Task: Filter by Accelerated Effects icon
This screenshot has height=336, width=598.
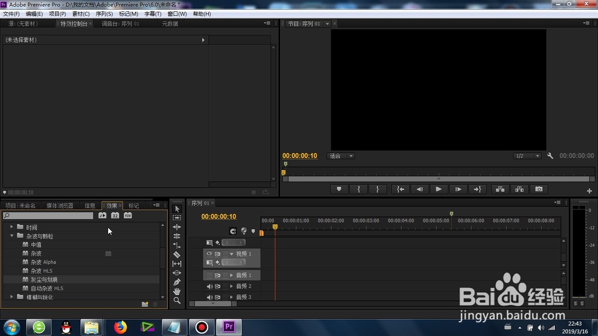Action: pyautogui.click(x=102, y=215)
